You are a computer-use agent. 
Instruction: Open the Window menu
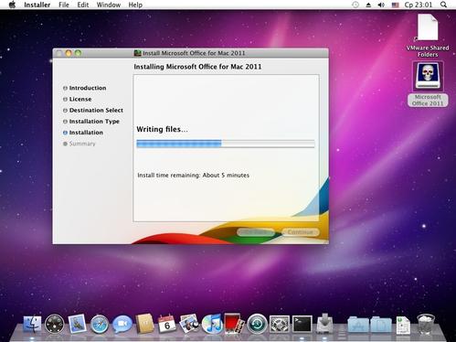point(109,5)
